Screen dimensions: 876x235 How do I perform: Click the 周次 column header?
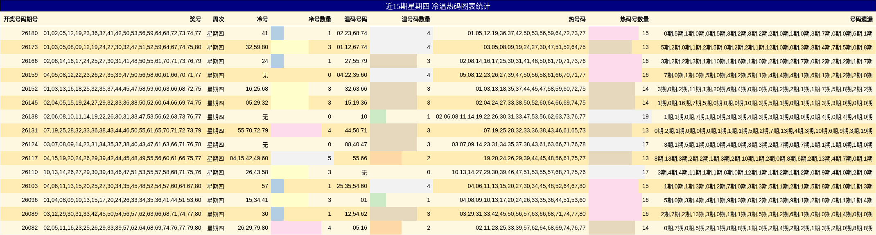coord(218,19)
